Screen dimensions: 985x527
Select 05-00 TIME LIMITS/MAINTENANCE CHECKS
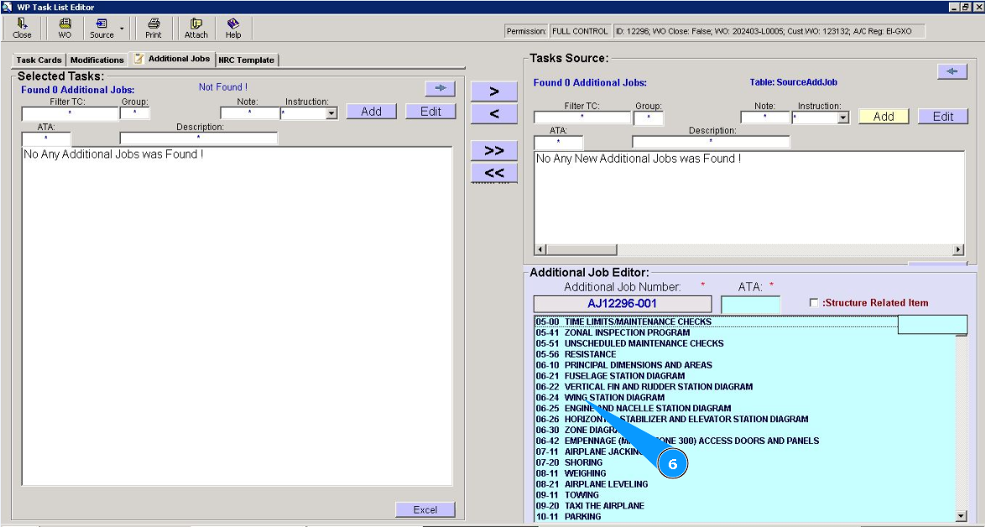point(717,322)
